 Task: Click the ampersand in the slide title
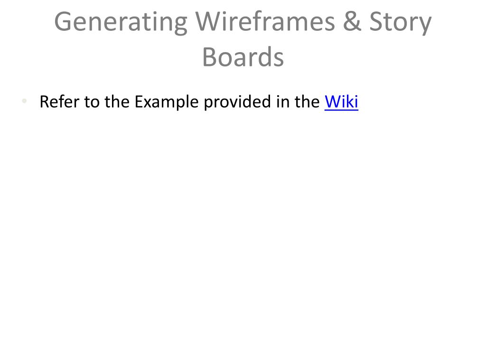(x=352, y=21)
